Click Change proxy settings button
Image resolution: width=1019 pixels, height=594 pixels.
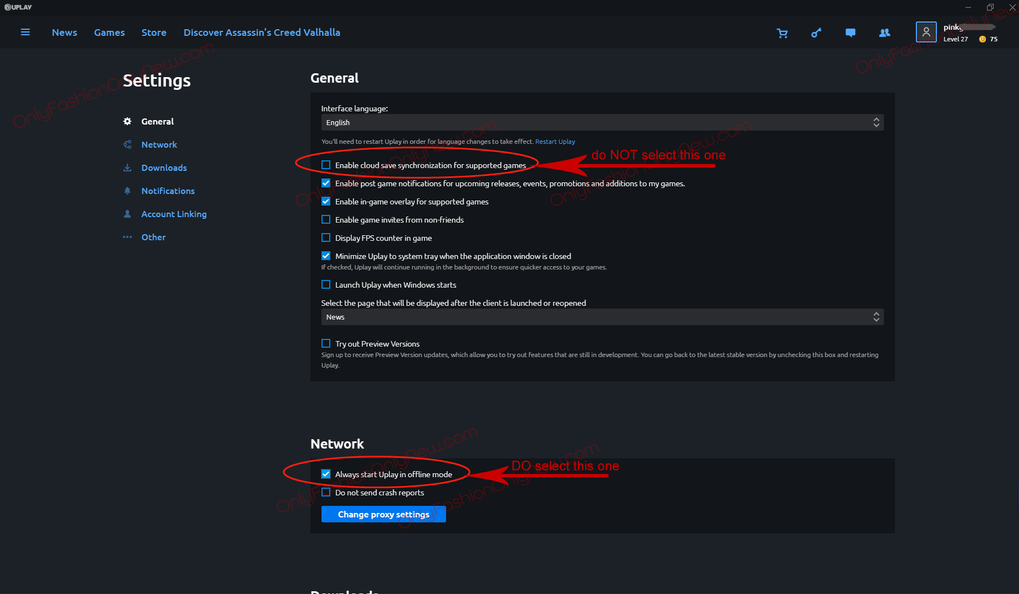(x=383, y=514)
